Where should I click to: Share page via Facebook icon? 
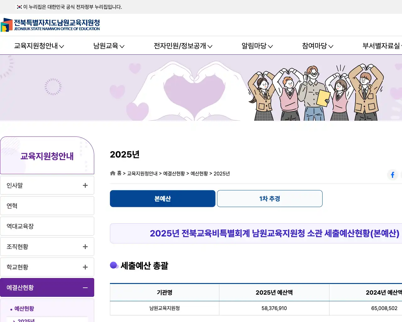(x=392, y=175)
